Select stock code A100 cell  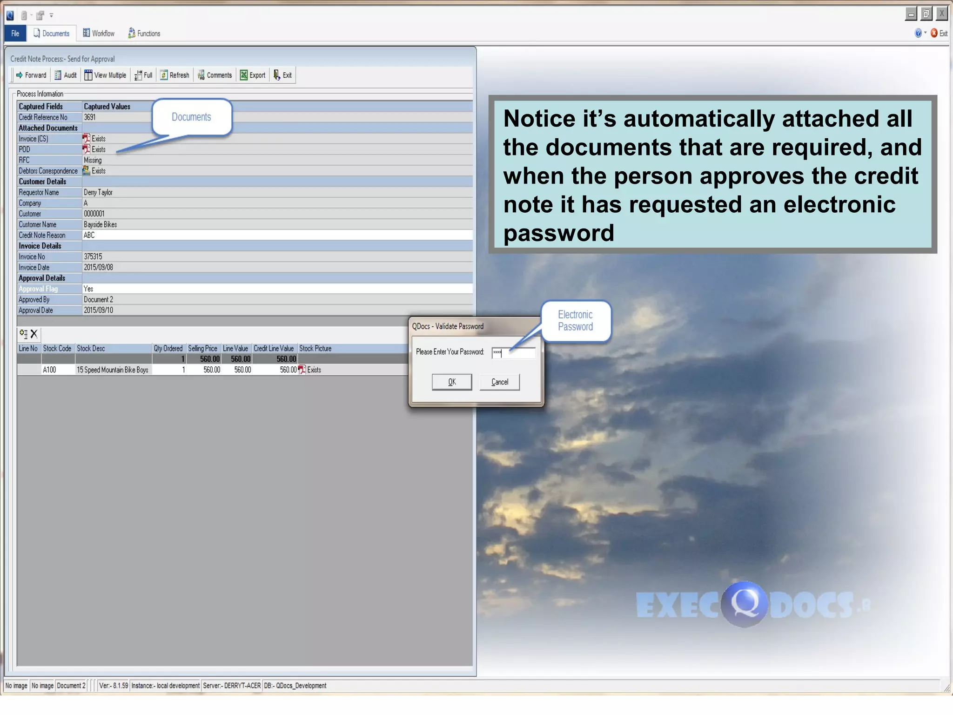click(x=58, y=370)
